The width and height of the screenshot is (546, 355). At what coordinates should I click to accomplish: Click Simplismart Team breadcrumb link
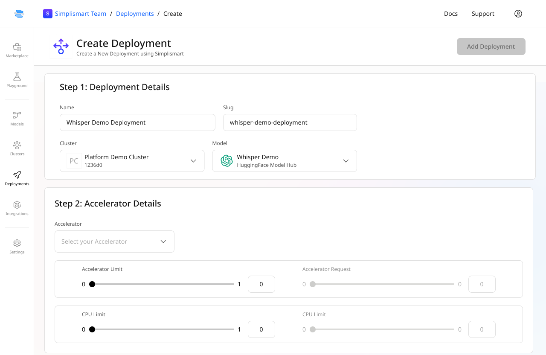81,14
